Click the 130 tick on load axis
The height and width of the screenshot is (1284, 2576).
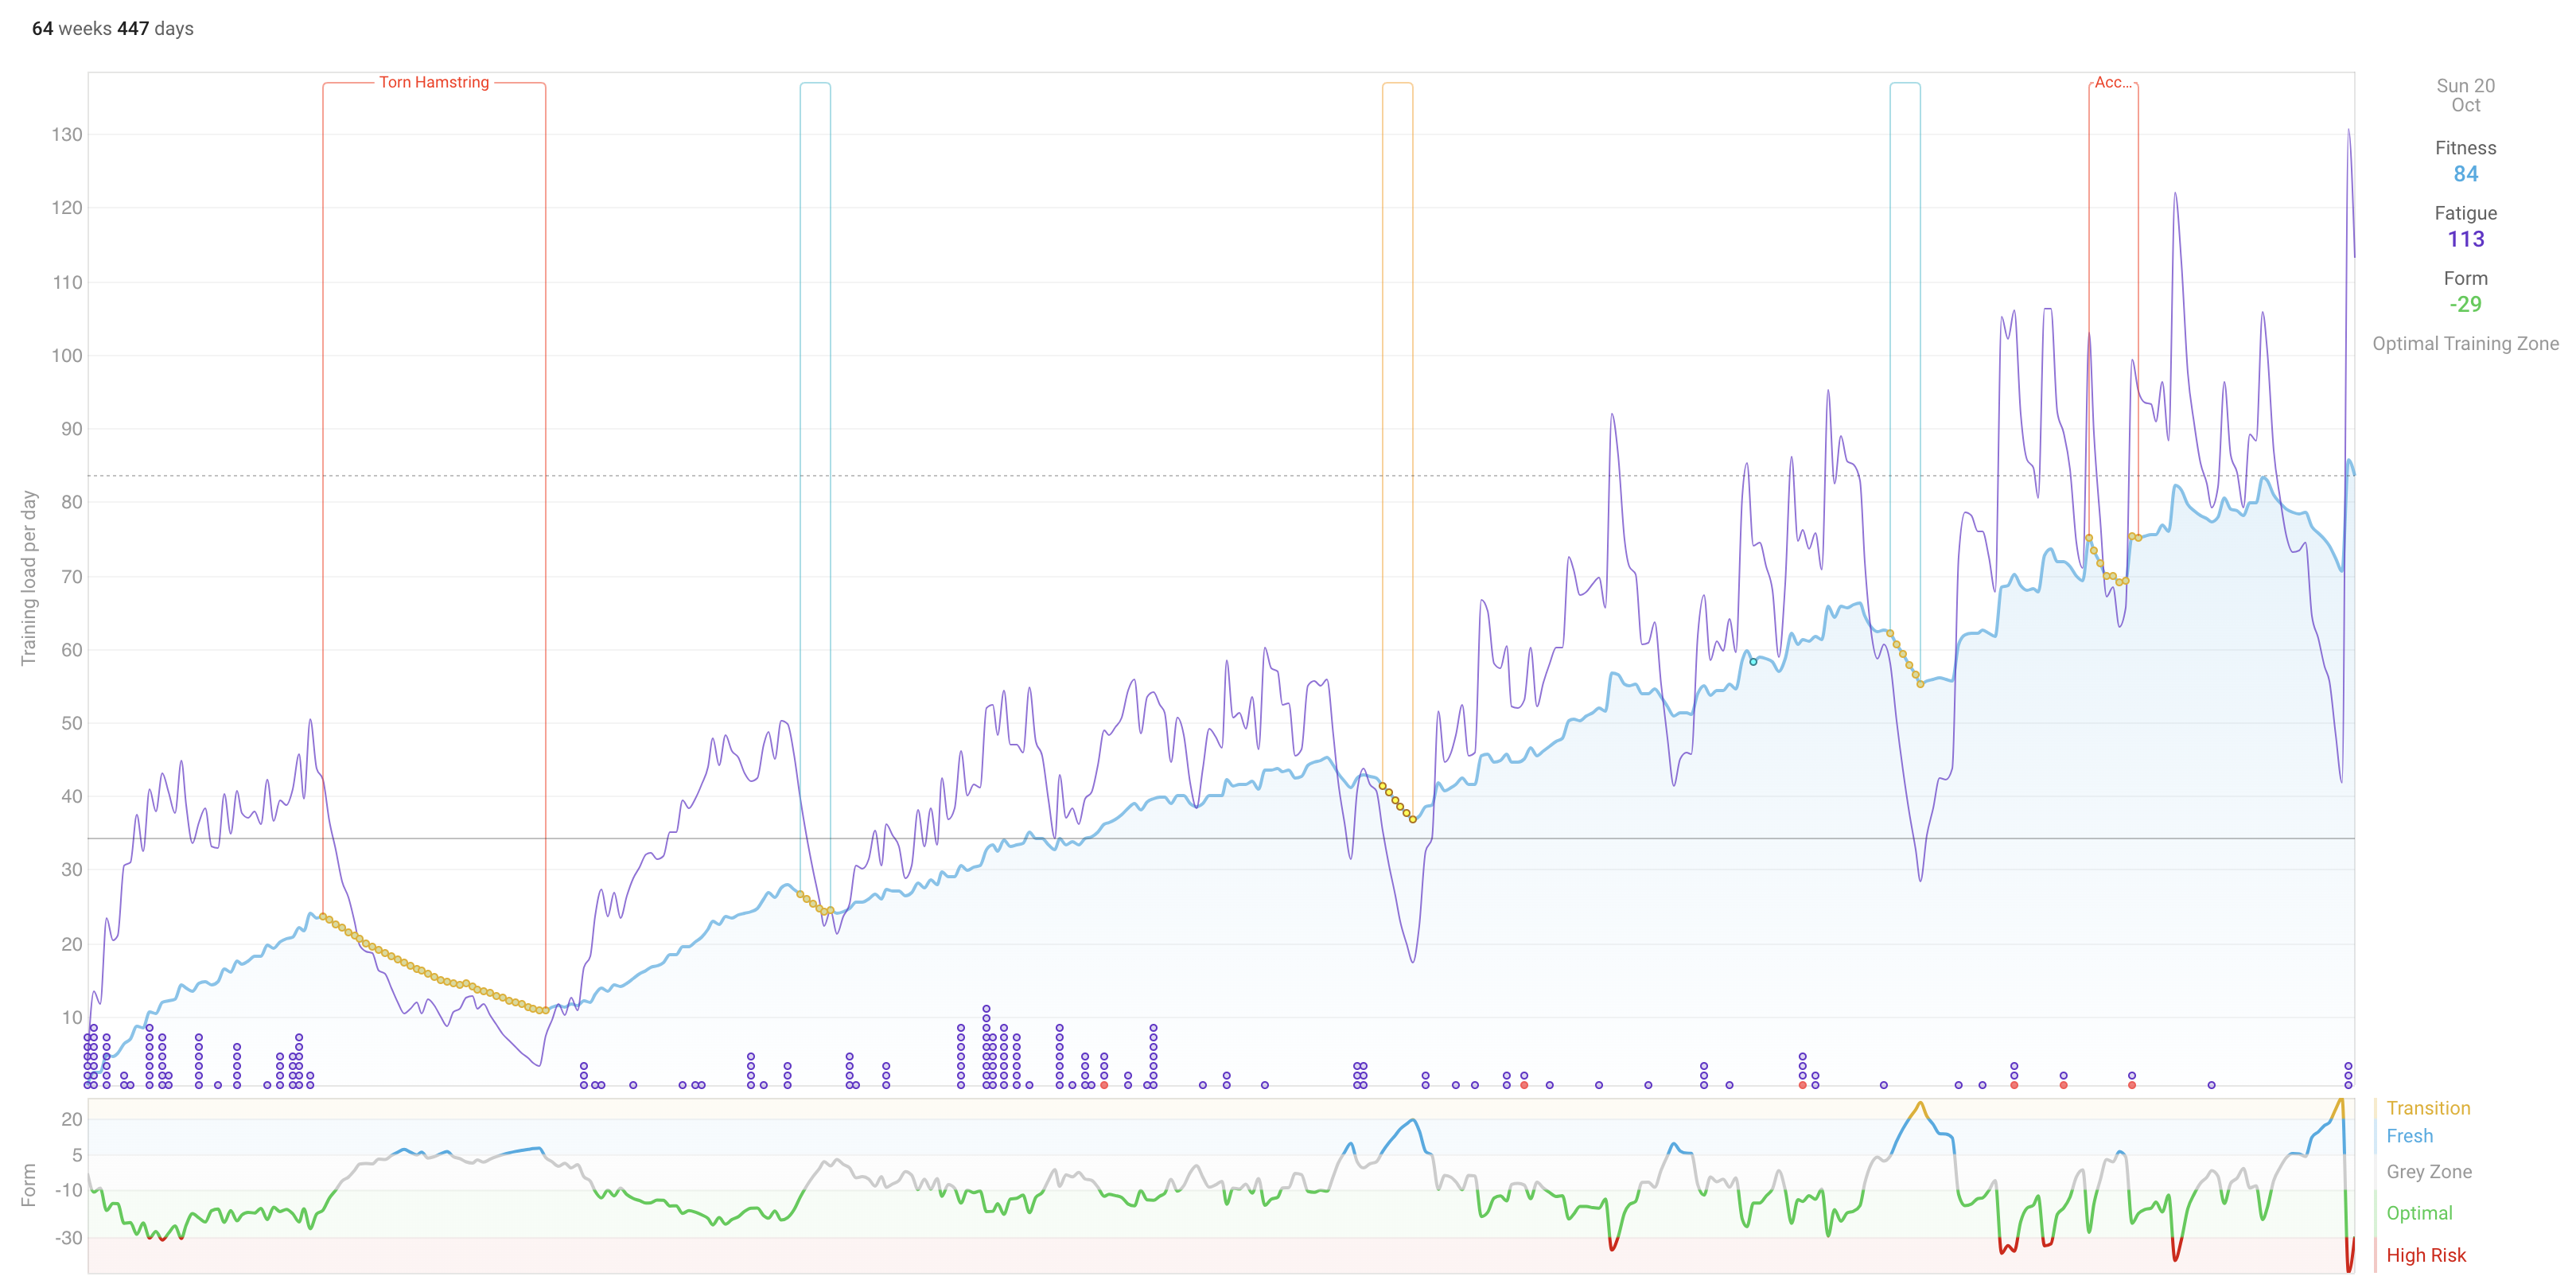(x=67, y=134)
